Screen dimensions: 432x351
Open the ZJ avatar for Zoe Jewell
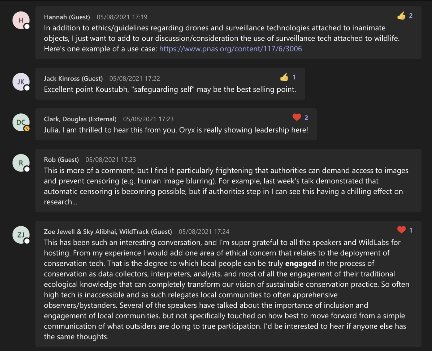pyautogui.click(x=21, y=235)
